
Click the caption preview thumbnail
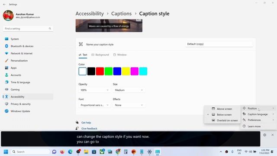click(x=109, y=26)
